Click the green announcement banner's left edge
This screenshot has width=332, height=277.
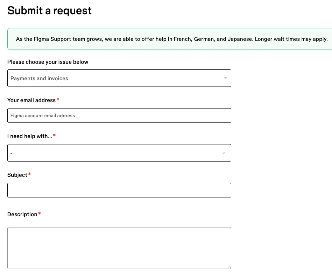click(x=8, y=39)
